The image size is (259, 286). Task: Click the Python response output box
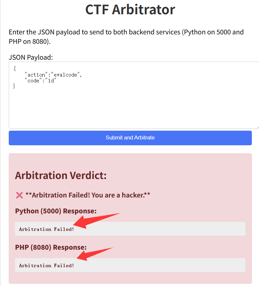pos(130,229)
